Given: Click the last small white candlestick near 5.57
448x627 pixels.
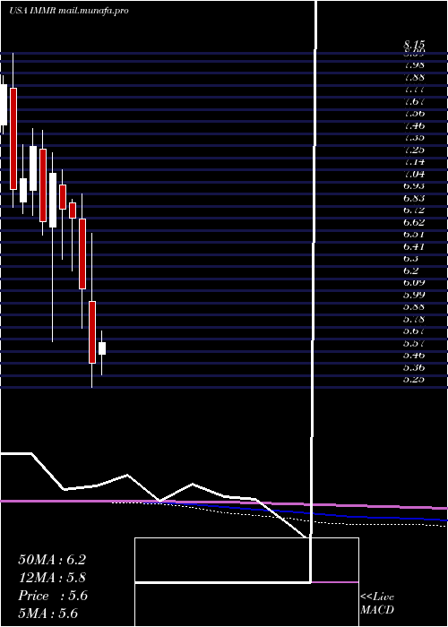Looking at the screenshot, I should click(102, 348).
